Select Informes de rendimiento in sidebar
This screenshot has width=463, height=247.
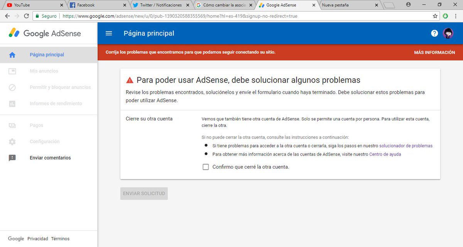click(49, 103)
